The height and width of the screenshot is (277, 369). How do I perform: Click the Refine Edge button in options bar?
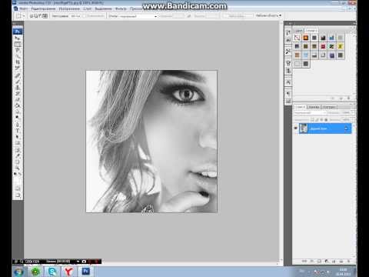tap(238, 16)
